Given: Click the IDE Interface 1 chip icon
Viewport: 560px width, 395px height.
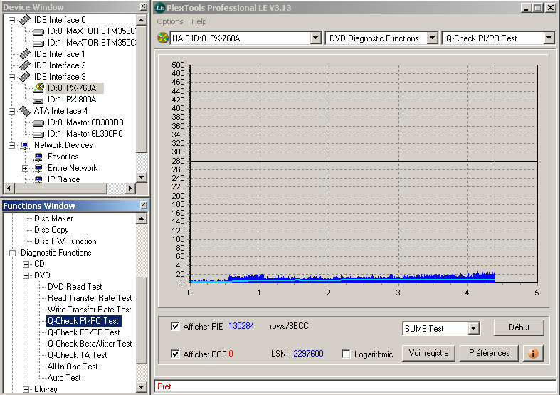Looking at the screenshot, I should [25, 54].
